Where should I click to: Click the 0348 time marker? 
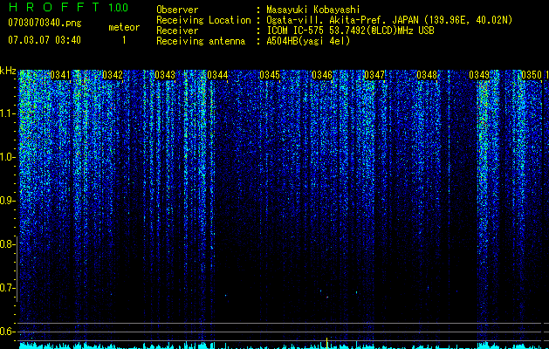[427, 75]
